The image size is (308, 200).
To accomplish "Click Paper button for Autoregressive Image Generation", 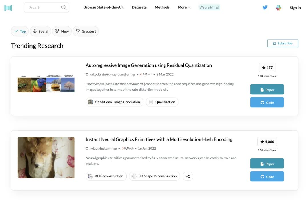I will point(267,90).
